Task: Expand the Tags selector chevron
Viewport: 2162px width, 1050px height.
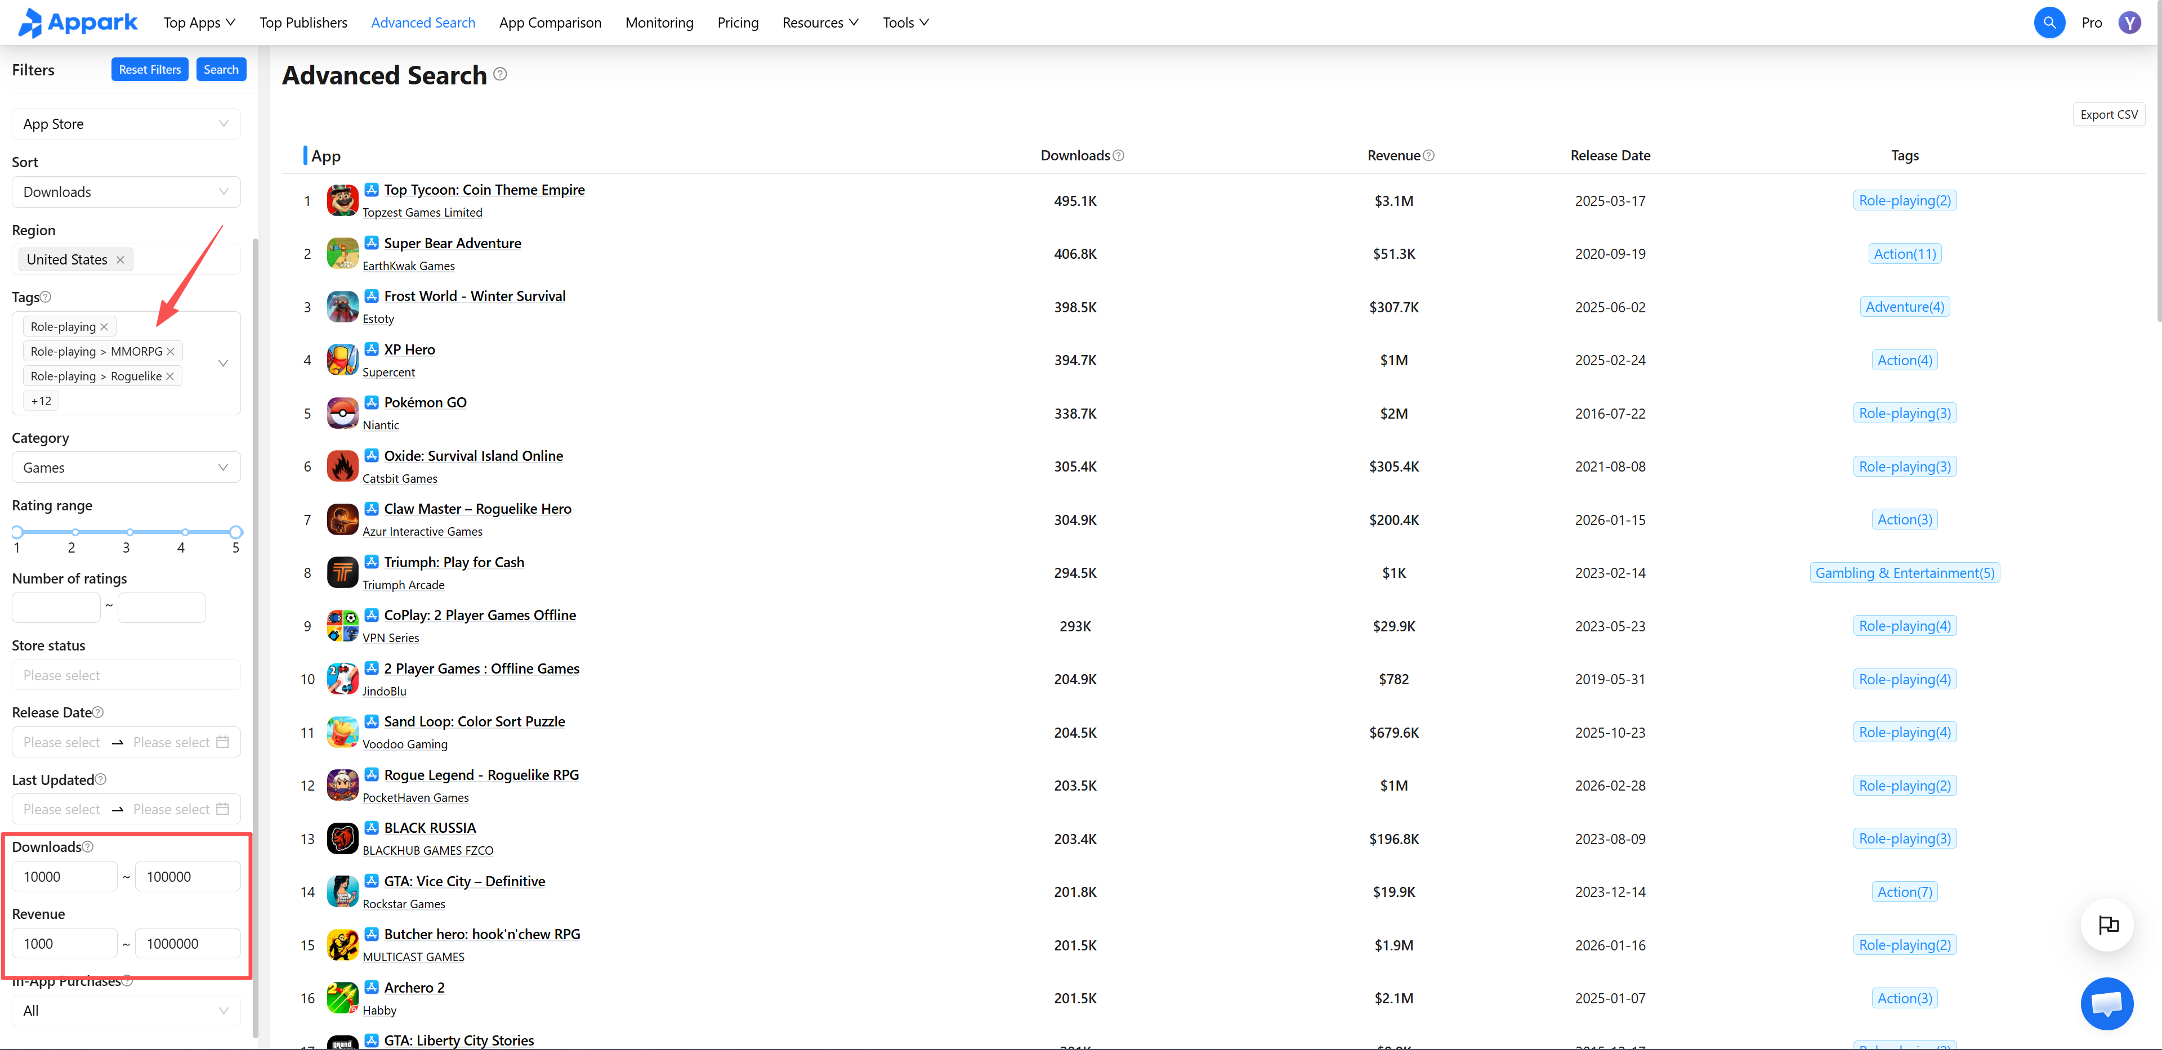Action: (224, 363)
